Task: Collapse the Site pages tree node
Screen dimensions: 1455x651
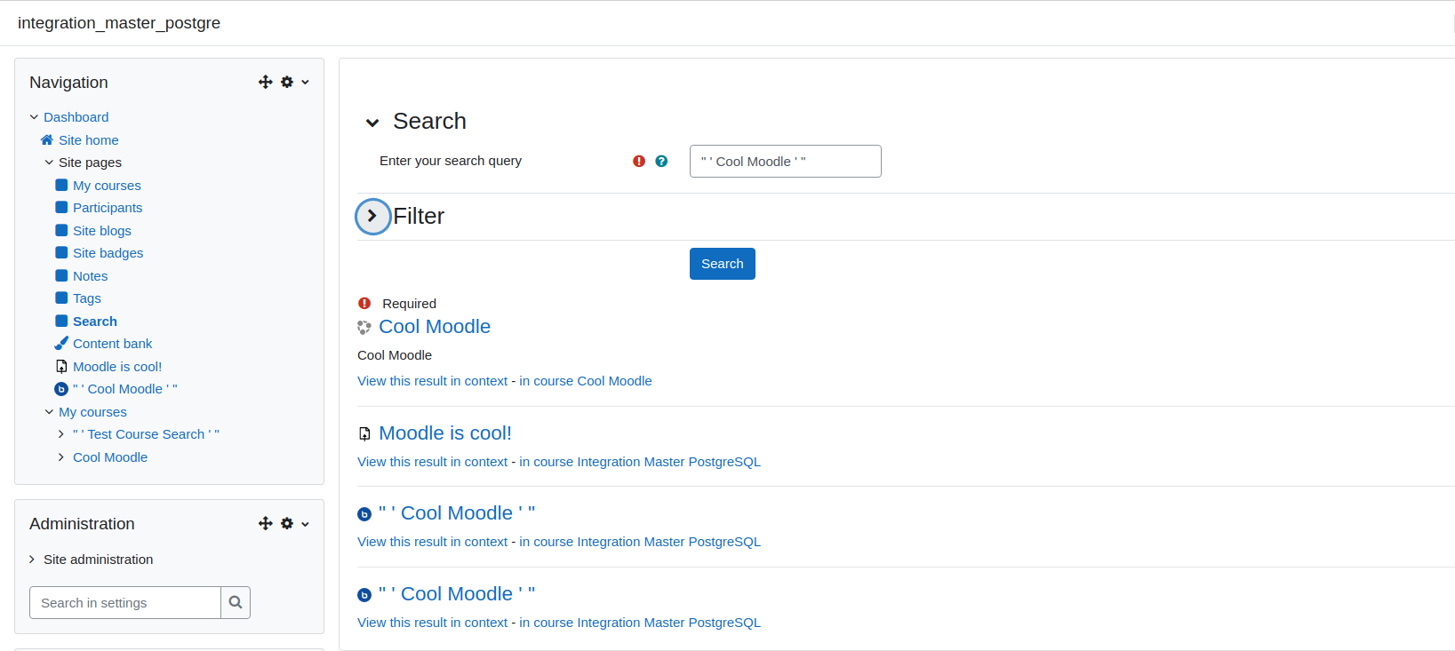Action: (49, 162)
